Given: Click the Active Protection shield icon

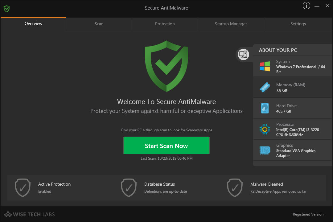Looking at the screenshot, I should click(x=23, y=187).
